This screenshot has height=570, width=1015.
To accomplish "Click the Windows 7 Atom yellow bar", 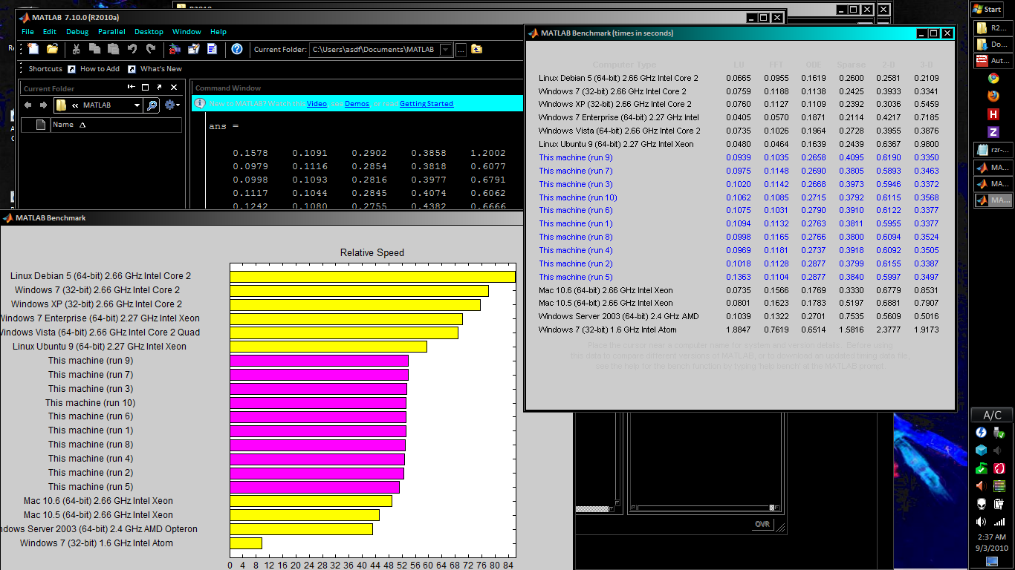I will [246, 543].
